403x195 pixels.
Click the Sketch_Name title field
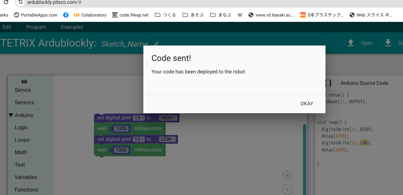(x=124, y=44)
